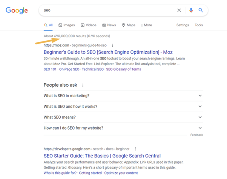Open SEO Starter Guide Google Search Central link
The width and height of the screenshot is (227, 179).
point(102,156)
